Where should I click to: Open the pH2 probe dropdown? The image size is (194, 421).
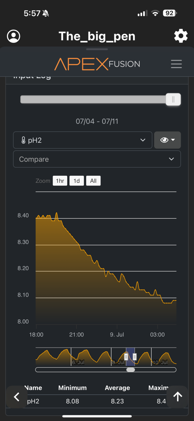pos(83,140)
